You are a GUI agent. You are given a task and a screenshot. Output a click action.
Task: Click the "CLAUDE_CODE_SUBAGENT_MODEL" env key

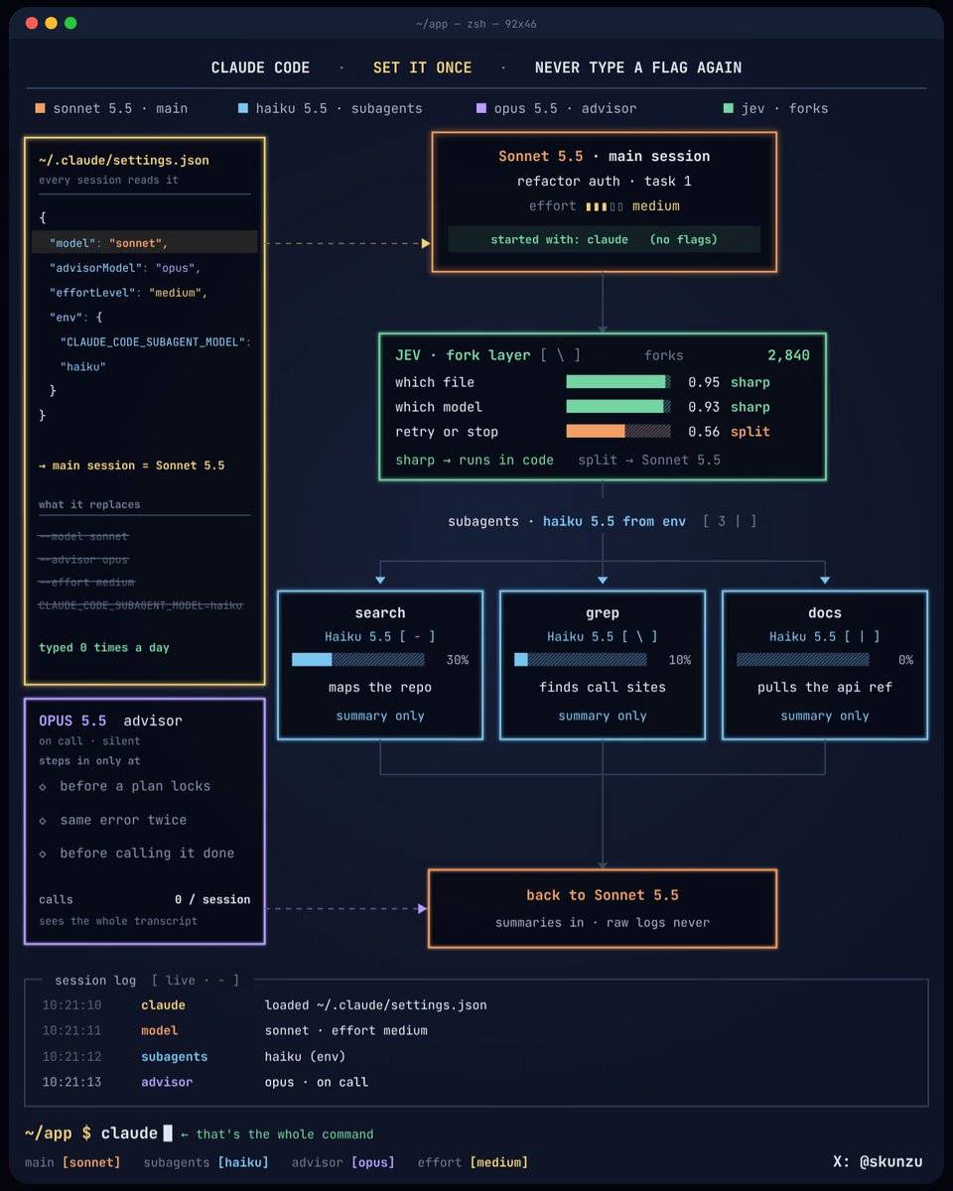(155, 342)
